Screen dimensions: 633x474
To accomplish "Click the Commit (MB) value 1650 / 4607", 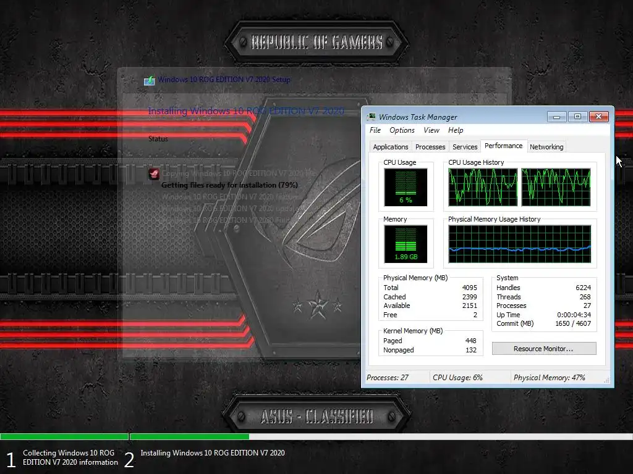I will pos(573,323).
